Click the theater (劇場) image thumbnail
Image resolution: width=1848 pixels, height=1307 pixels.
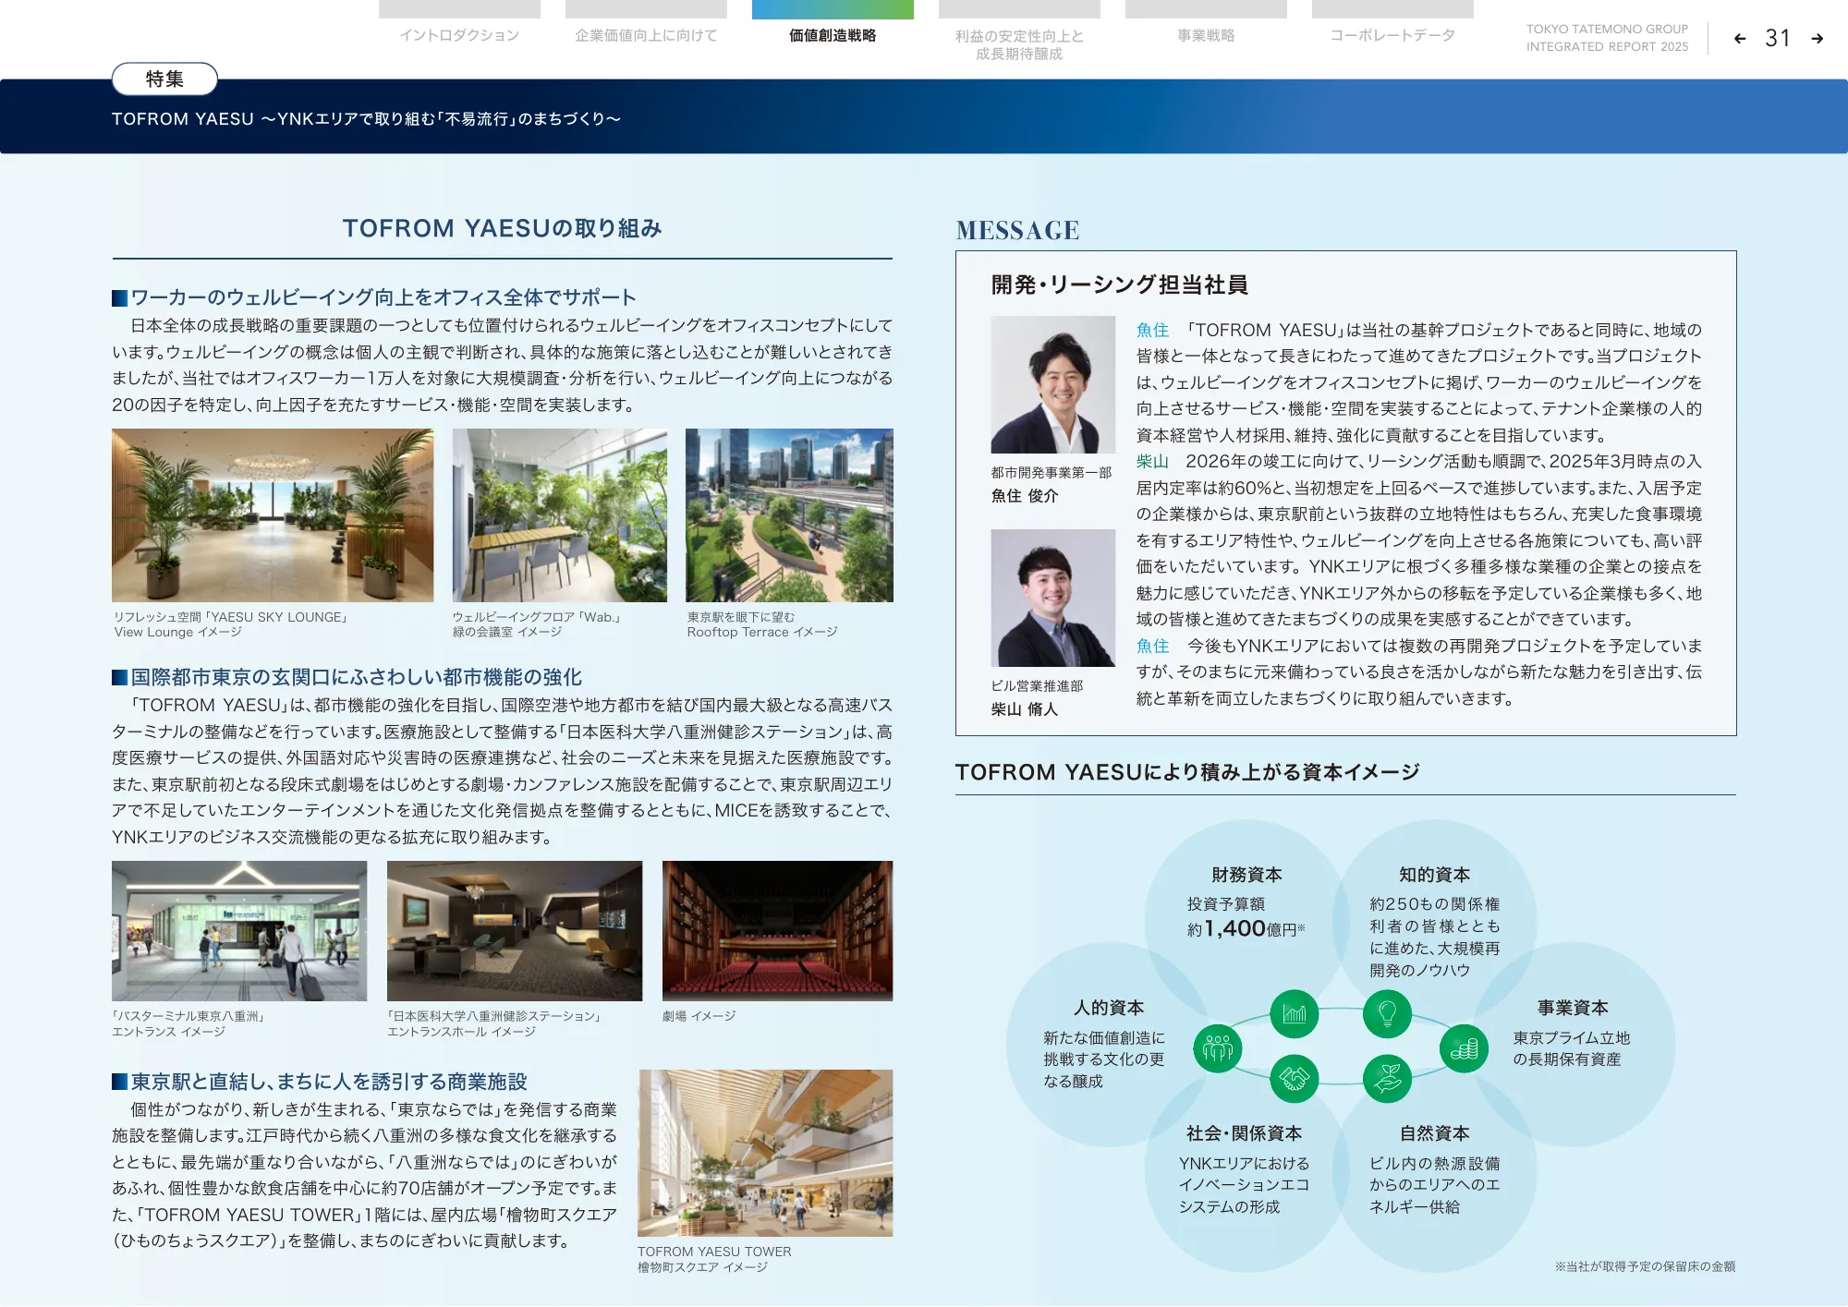click(777, 930)
